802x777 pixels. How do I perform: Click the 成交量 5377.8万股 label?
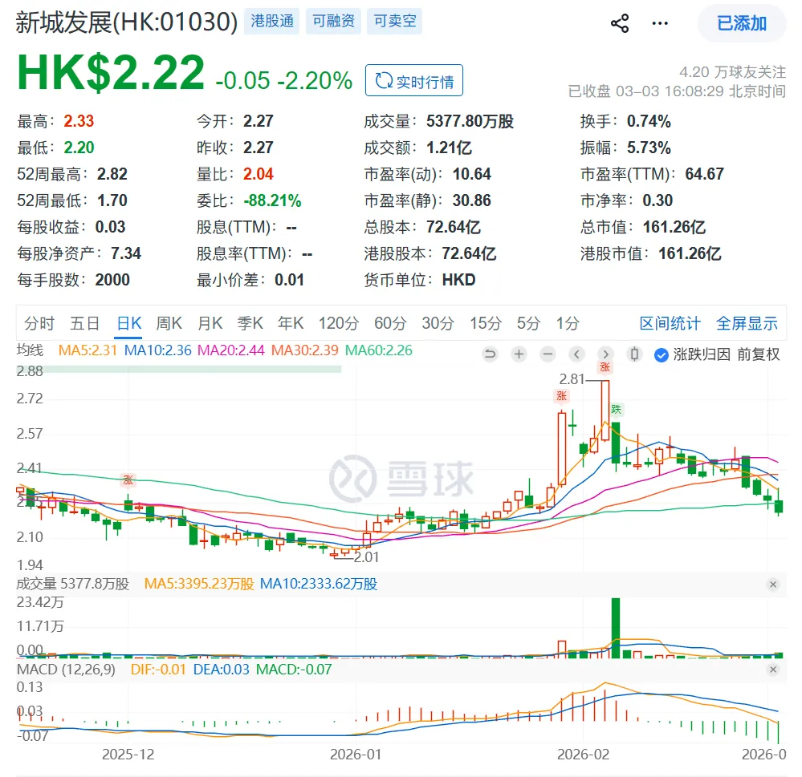point(72,584)
